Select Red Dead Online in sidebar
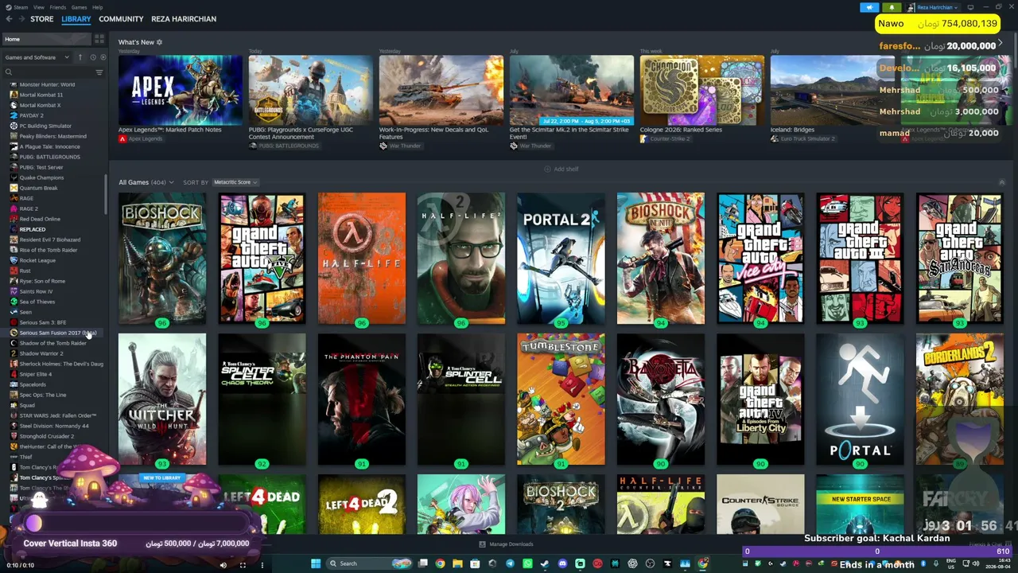Viewport: 1018px width, 573px height. click(x=40, y=219)
